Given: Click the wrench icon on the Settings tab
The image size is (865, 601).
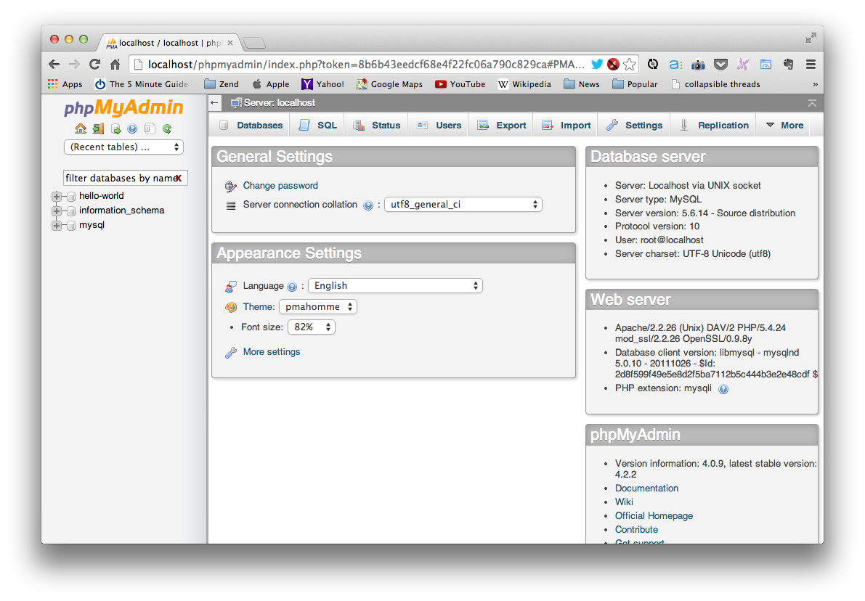Looking at the screenshot, I should click(614, 125).
